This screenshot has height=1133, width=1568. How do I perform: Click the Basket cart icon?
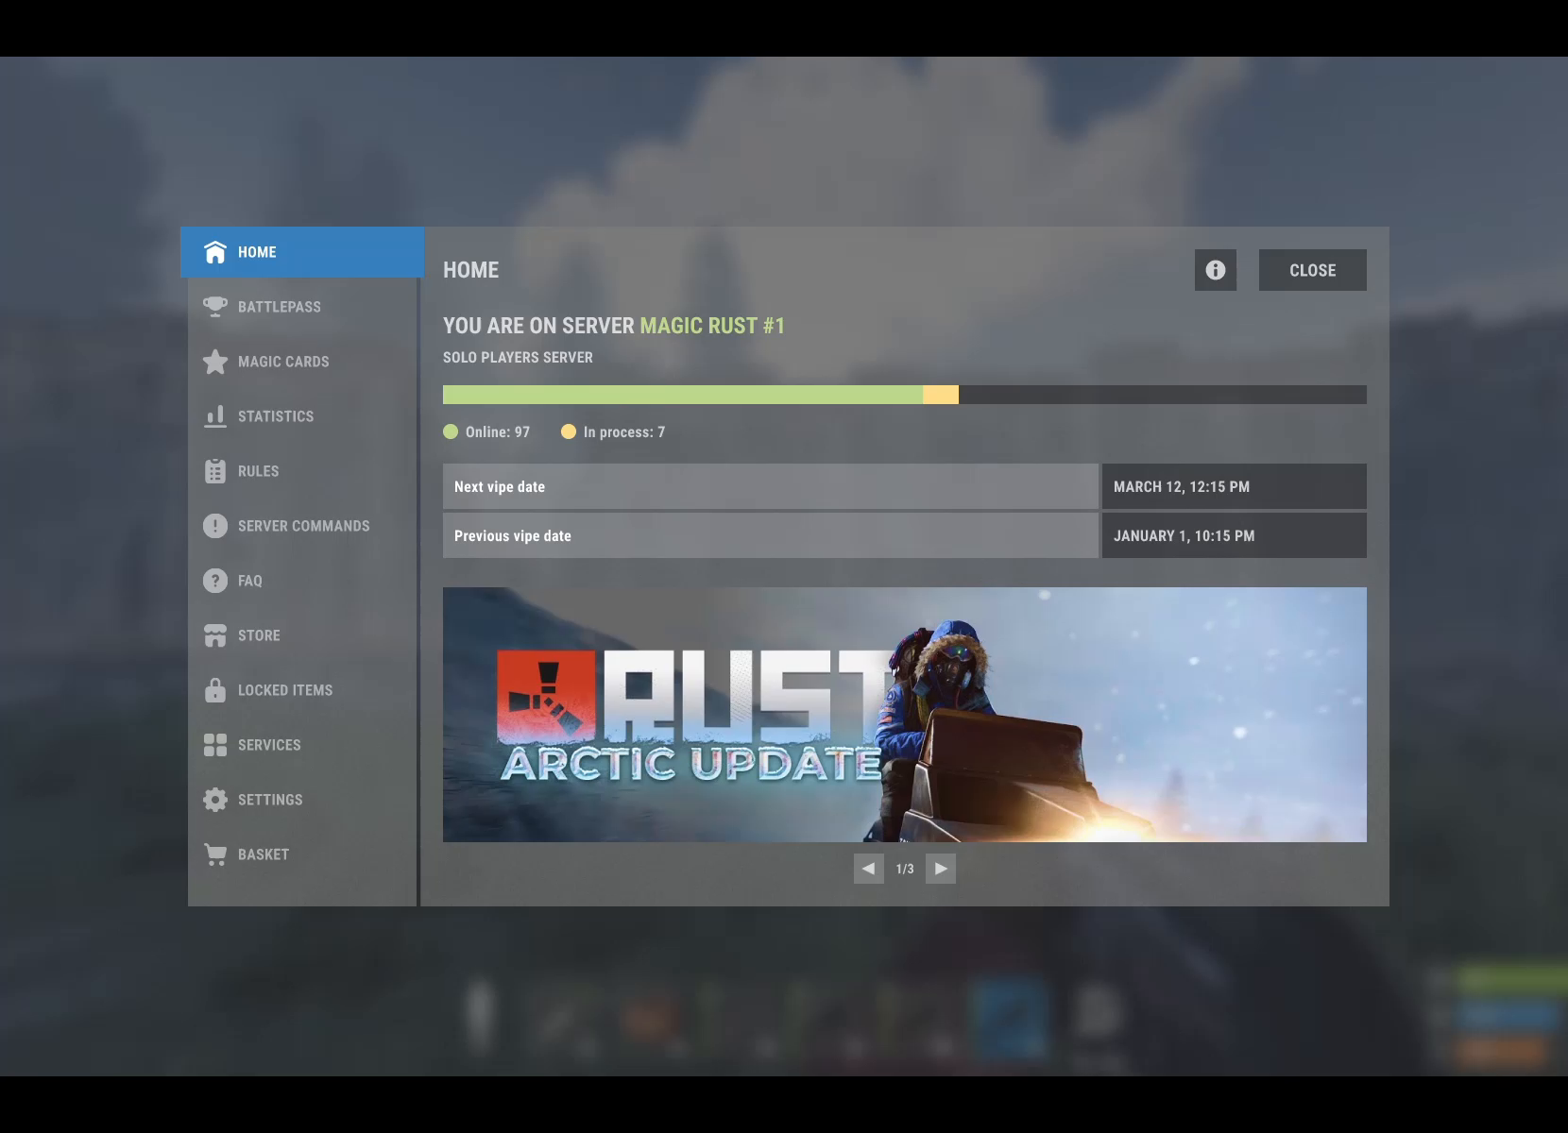tap(215, 854)
